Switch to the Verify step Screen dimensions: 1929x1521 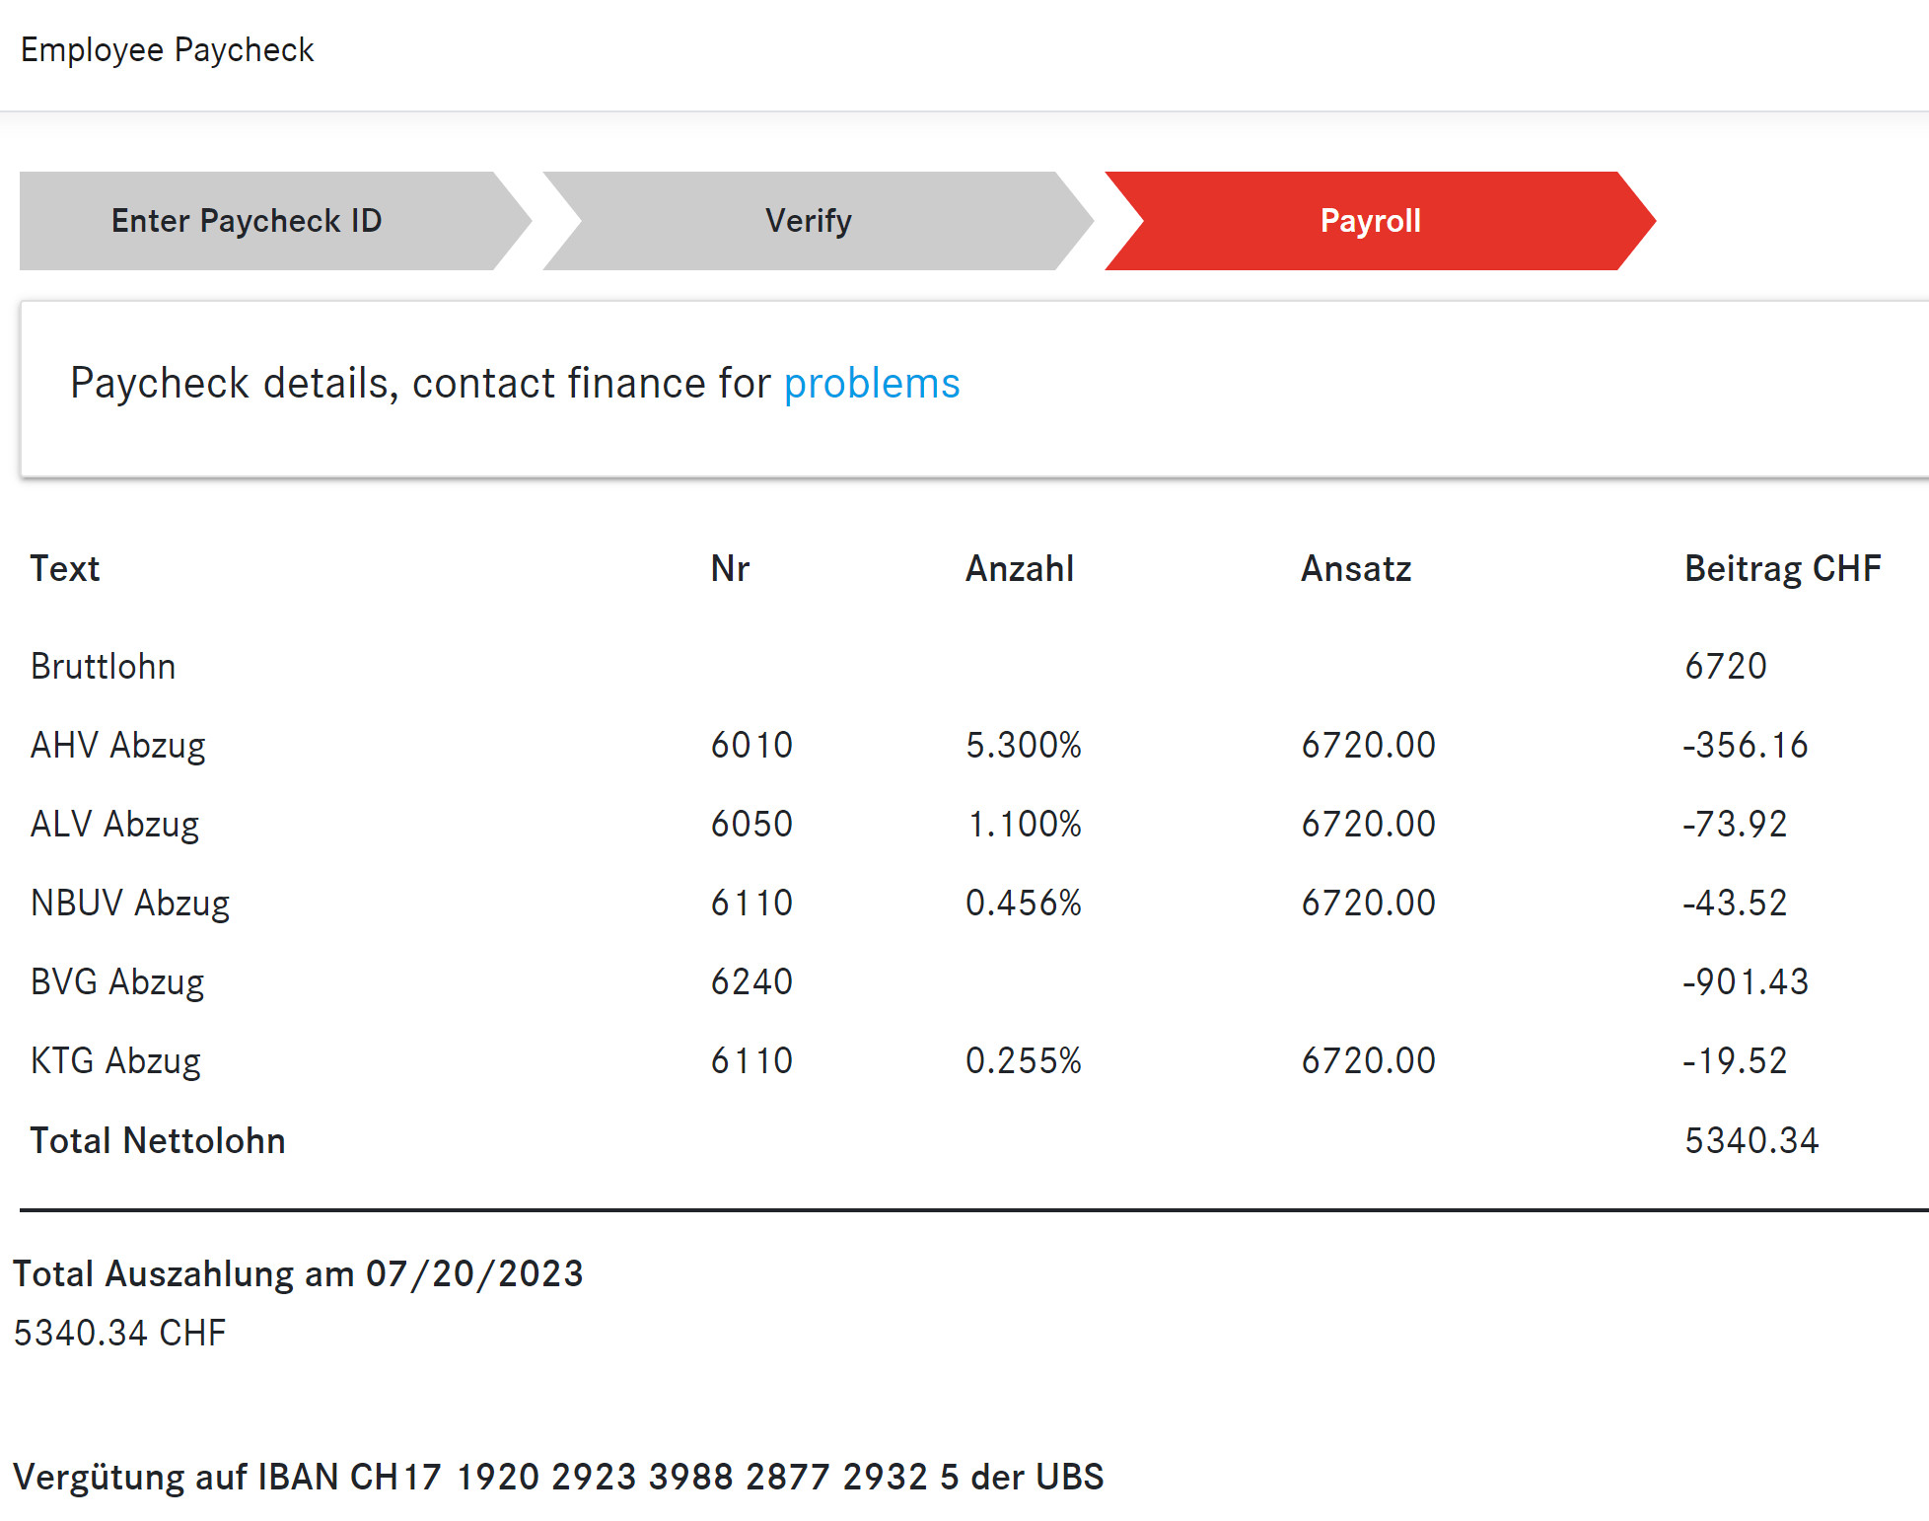point(809,221)
